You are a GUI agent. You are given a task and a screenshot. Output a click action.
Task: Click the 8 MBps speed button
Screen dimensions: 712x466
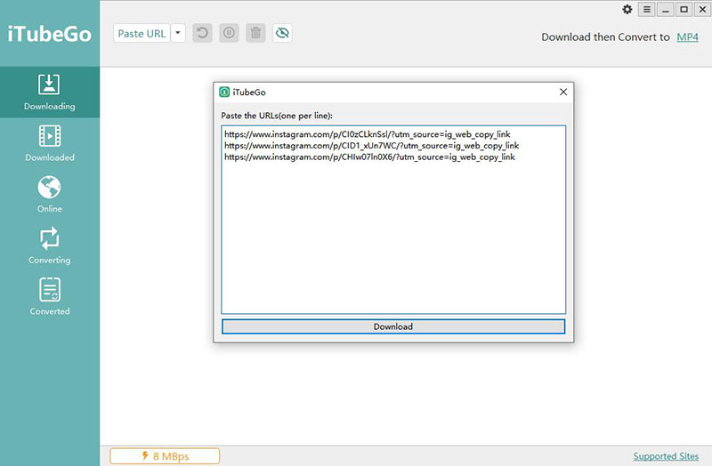(165, 456)
